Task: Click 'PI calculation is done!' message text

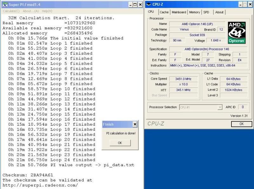Action: coord(121,133)
